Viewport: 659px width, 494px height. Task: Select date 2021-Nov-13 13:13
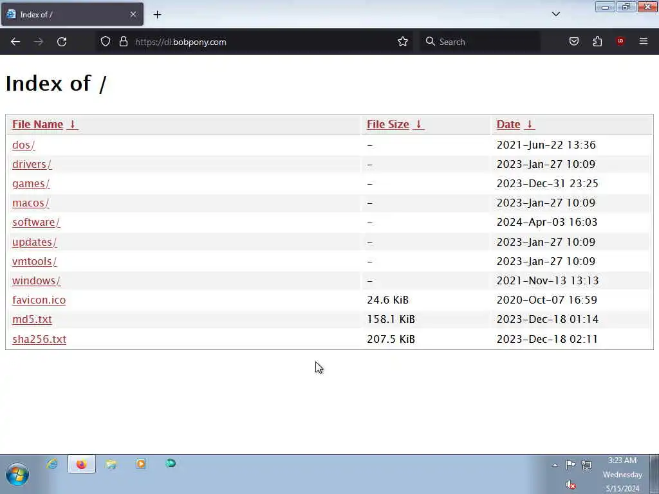click(x=548, y=280)
